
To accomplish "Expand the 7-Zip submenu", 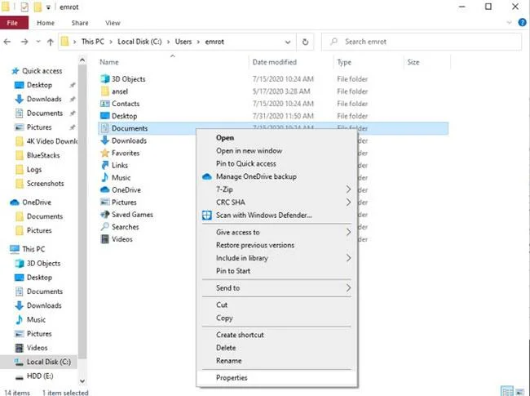I will [276, 189].
